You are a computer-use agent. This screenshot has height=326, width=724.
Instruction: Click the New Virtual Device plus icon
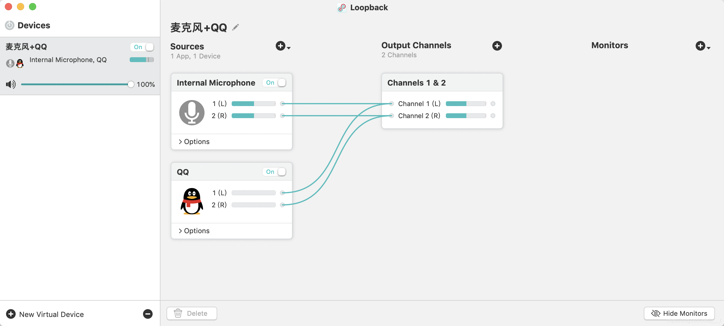pos(11,314)
